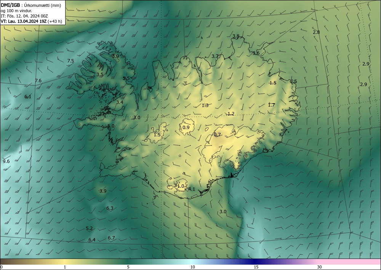Click the 5.2 value label
The height and width of the screenshot is (270, 381).
pos(89,228)
